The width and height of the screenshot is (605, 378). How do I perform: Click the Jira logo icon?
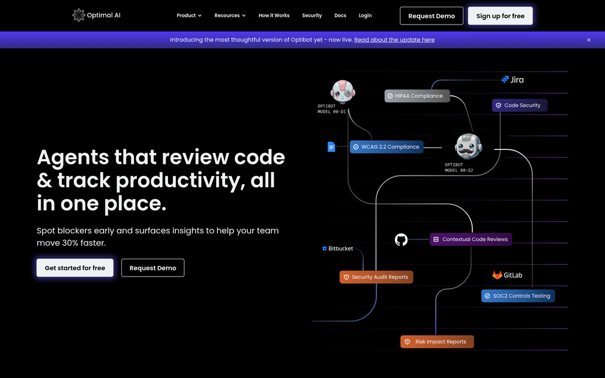505,79
